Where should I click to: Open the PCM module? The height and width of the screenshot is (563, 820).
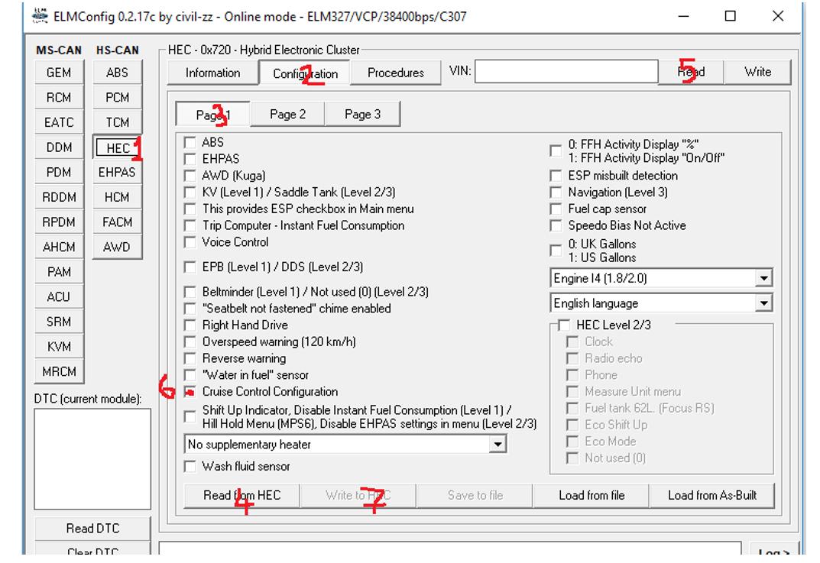(118, 98)
